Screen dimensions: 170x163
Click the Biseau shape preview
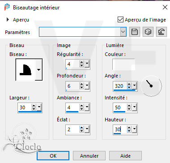click(x=25, y=69)
